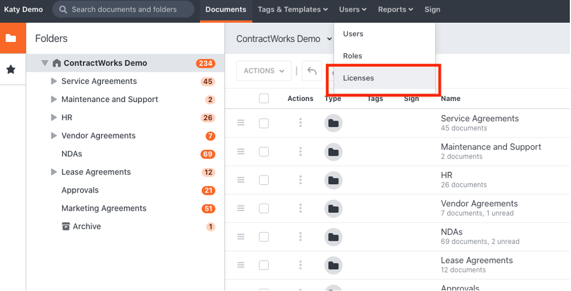571x291 pixels.
Task: Click drag handle icon on HR row
Action: (241, 180)
